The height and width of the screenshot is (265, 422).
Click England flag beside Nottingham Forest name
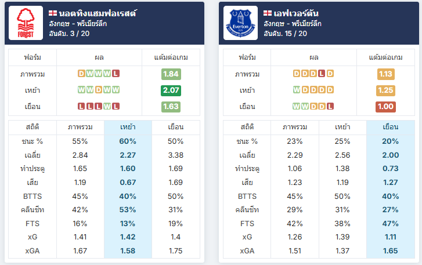point(53,13)
